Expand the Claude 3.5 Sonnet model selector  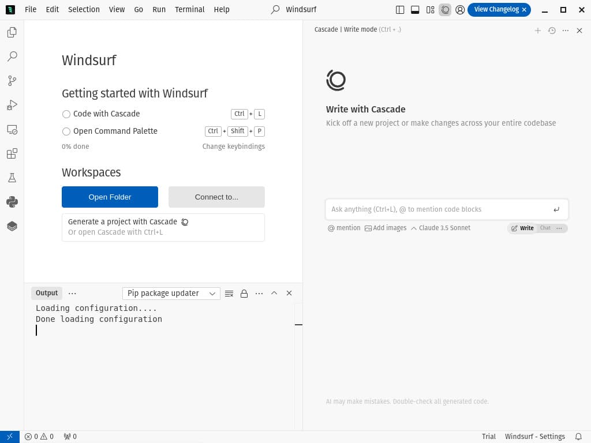click(x=442, y=228)
